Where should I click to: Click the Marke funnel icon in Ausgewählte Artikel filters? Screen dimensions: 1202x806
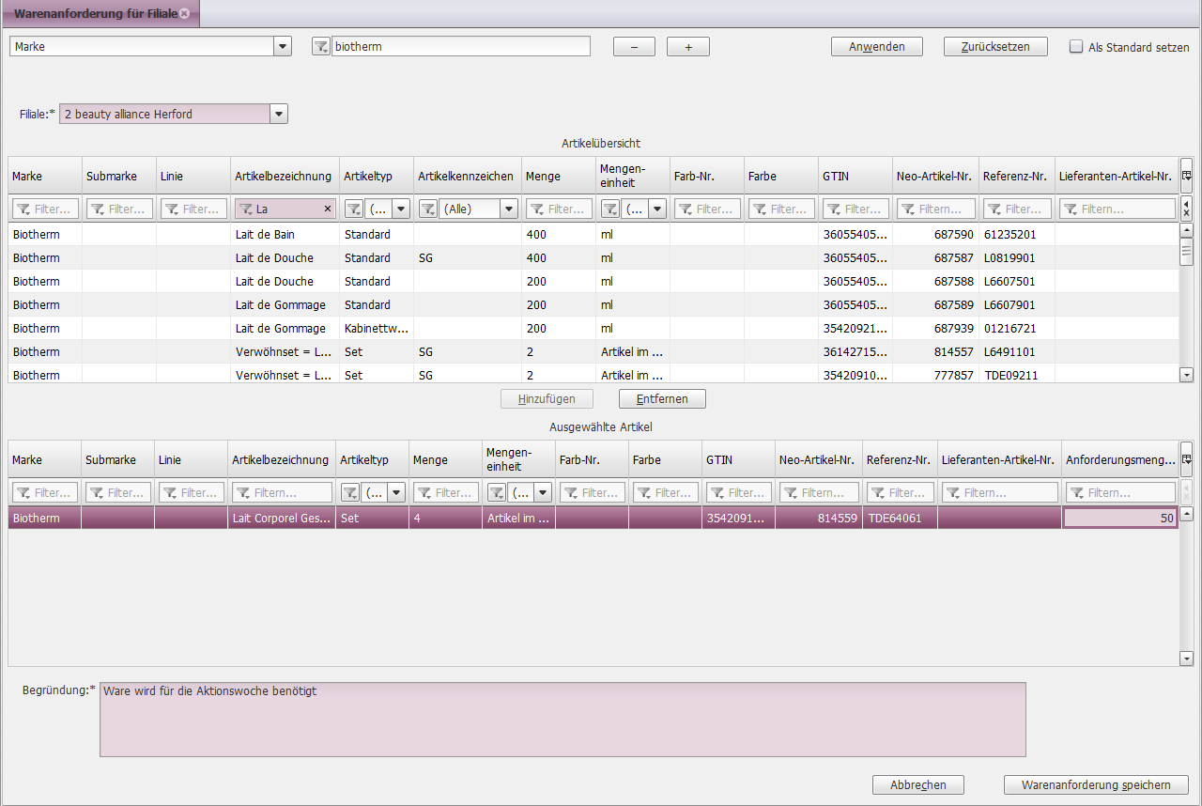click(x=23, y=493)
